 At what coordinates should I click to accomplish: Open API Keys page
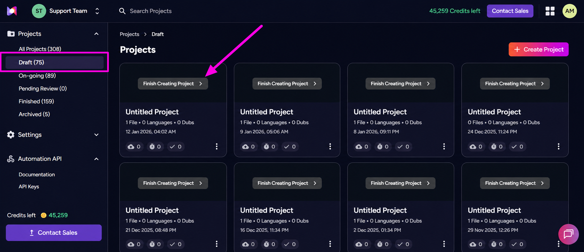(29, 187)
